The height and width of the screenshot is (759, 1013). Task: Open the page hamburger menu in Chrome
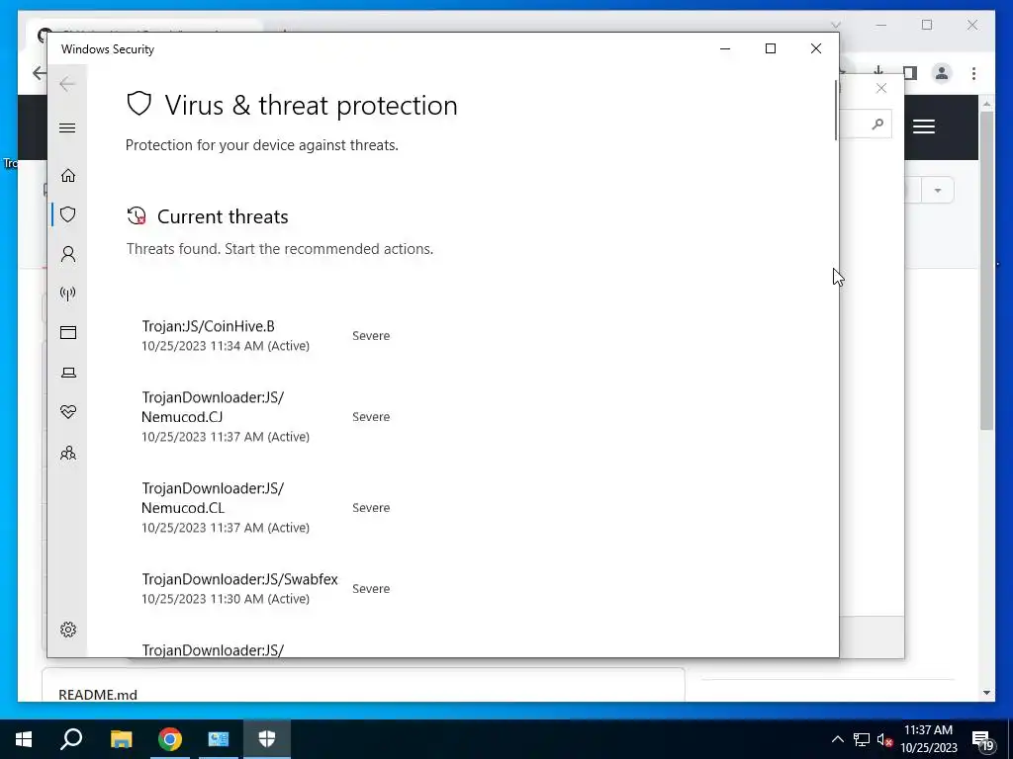tap(924, 126)
